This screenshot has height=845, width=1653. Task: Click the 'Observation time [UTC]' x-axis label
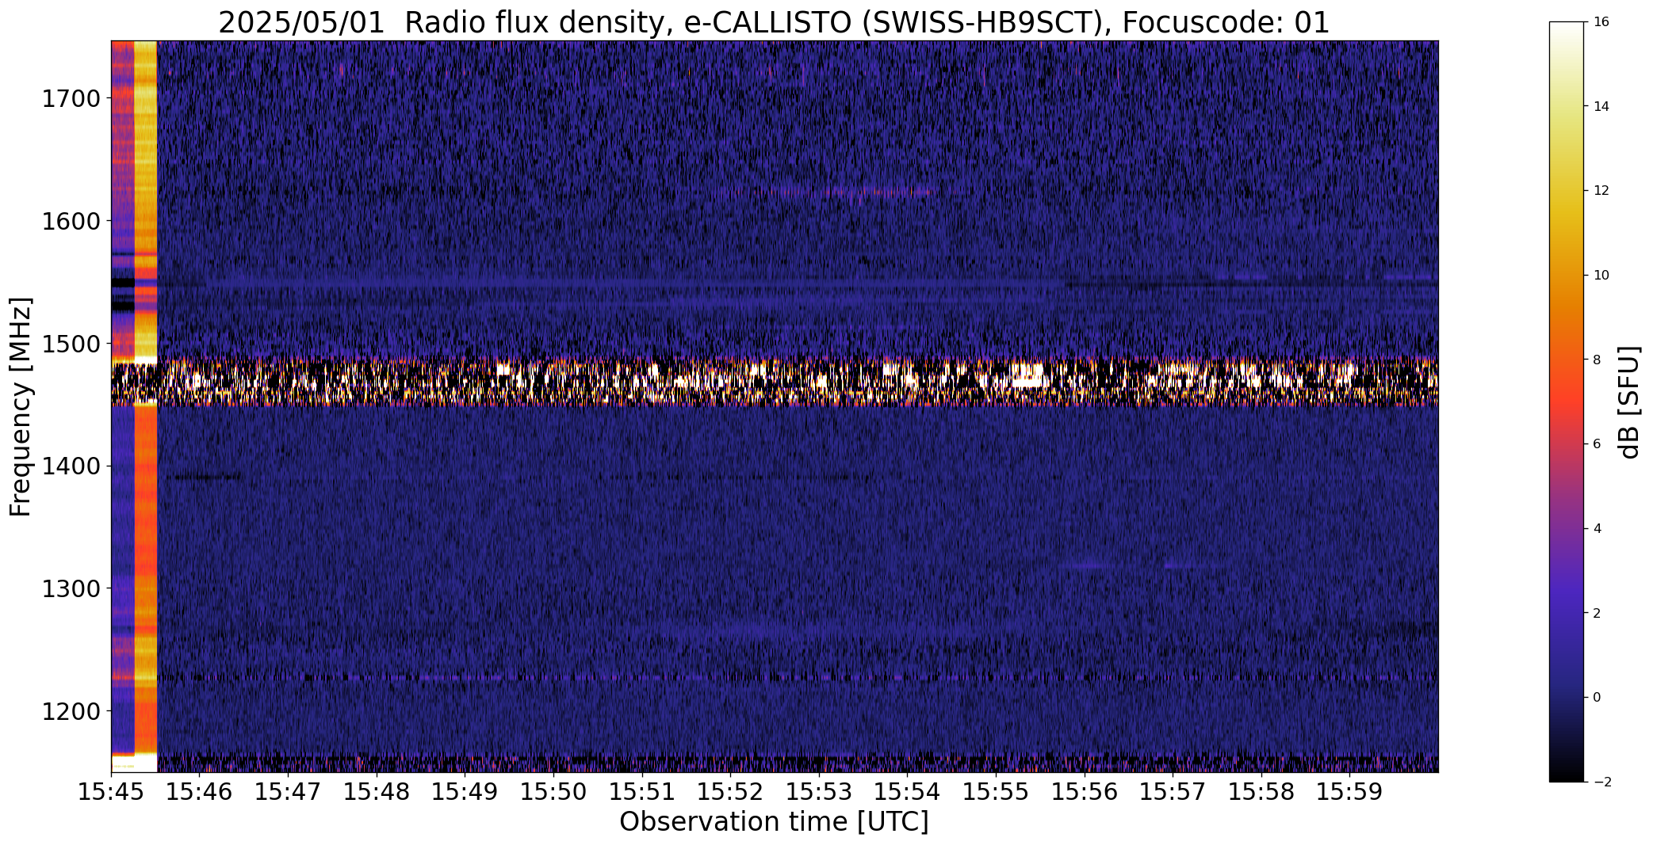tap(774, 822)
